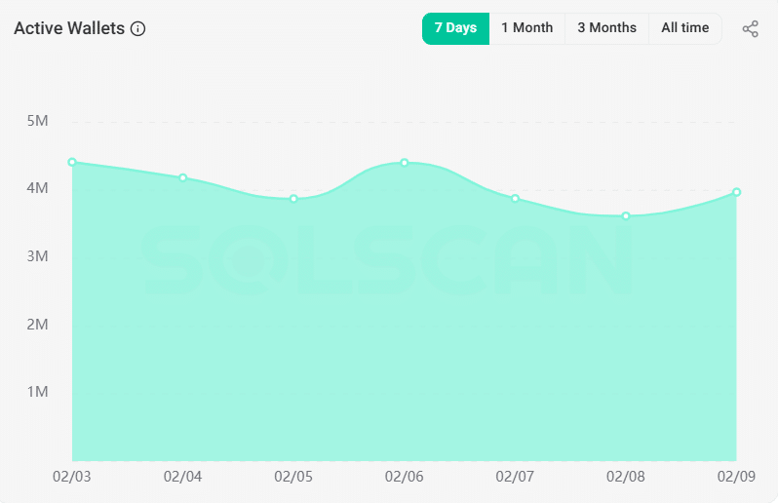Click the 02/06 peak data point
Image resolution: width=778 pixels, height=503 pixels.
[405, 162]
